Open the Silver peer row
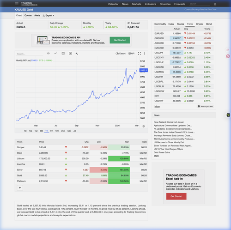 81,170
